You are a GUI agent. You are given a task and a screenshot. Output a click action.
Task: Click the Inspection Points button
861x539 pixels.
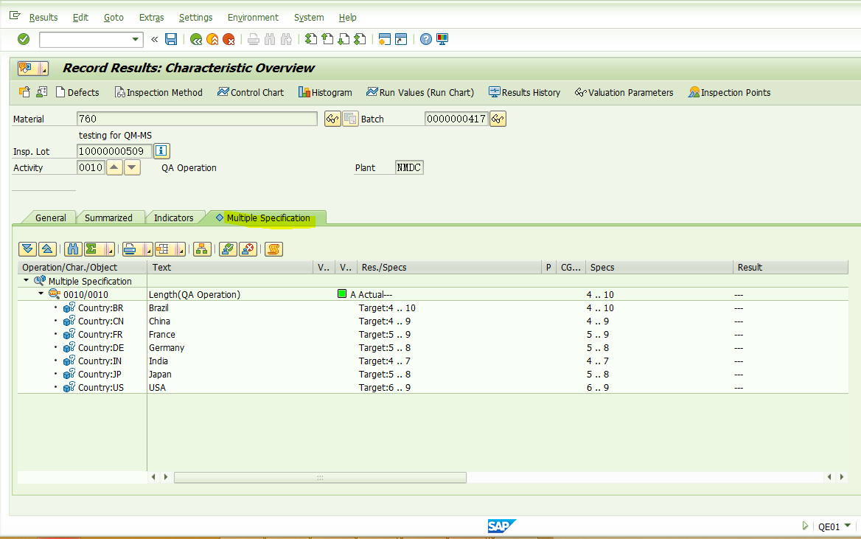[x=728, y=92]
